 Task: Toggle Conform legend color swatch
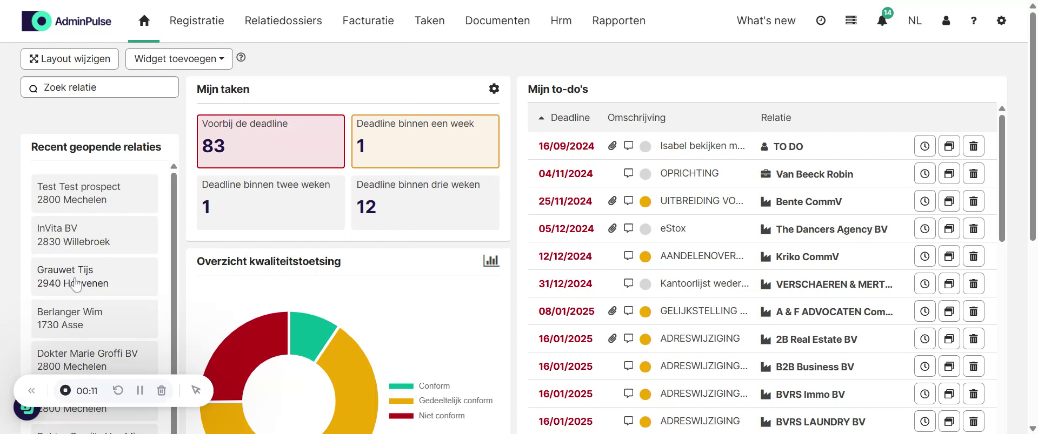tap(401, 386)
